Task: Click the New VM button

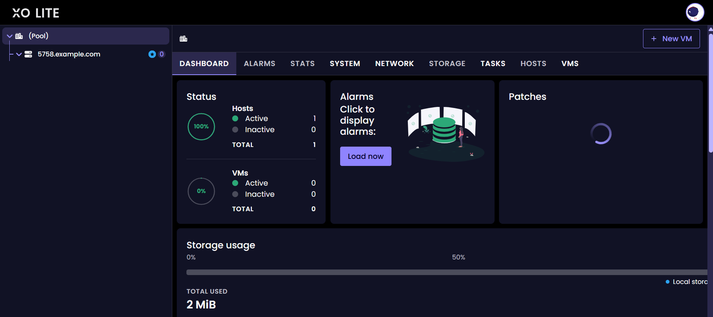Action: [x=671, y=39]
